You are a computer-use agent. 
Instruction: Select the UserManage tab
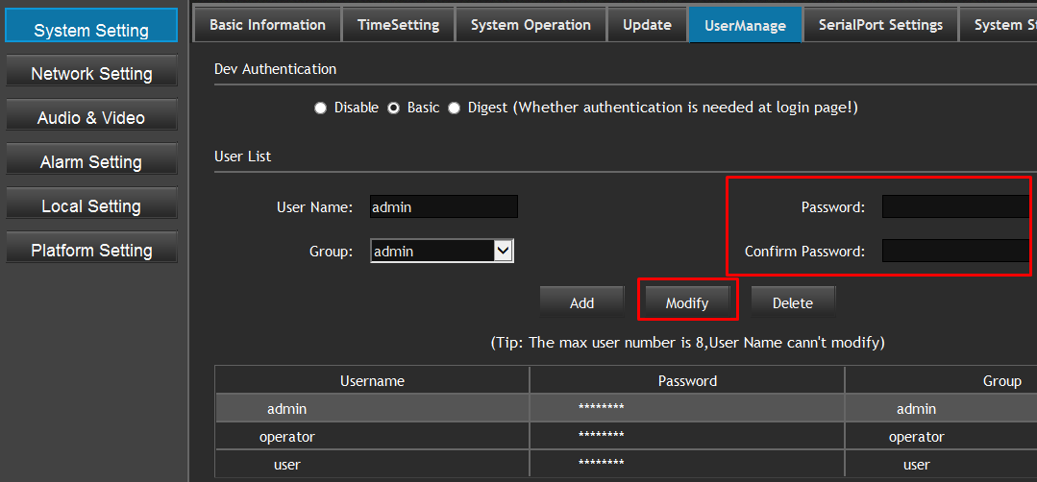pyautogui.click(x=745, y=25)
